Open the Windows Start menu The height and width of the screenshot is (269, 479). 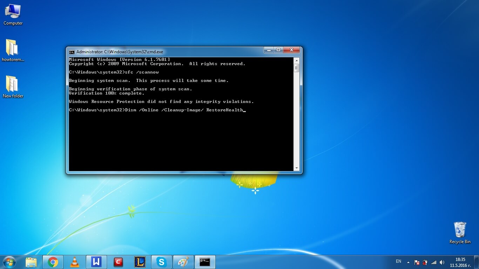click(x=9, y=262)
